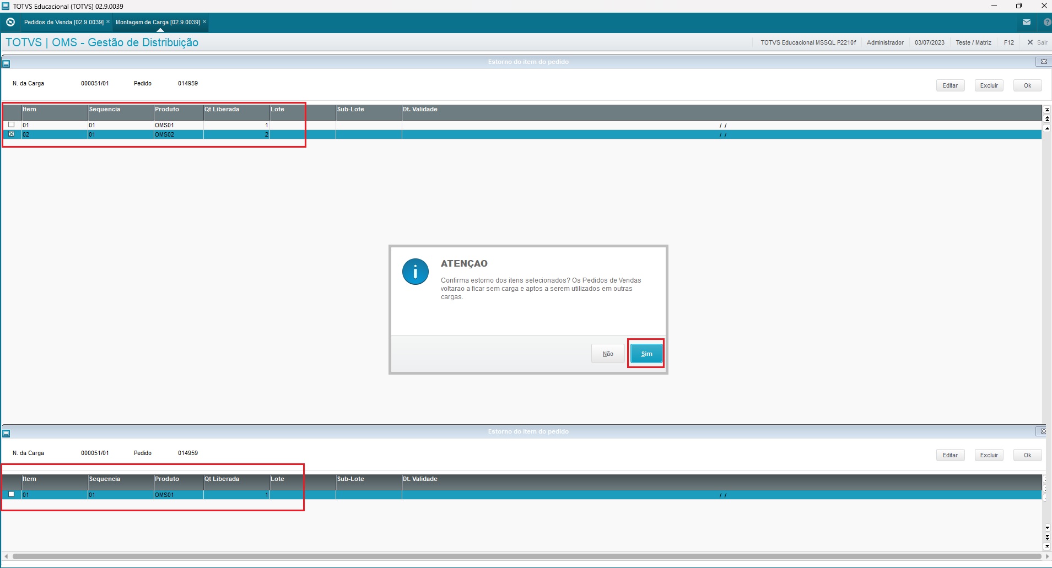Switch to Montagem de Carga tab

tap(158, 22)
